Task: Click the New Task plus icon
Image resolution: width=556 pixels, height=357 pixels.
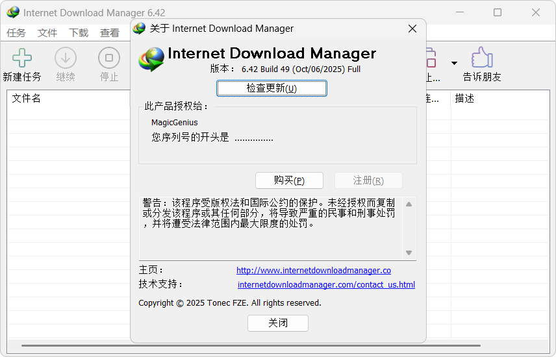Action: tap(22, 58)
